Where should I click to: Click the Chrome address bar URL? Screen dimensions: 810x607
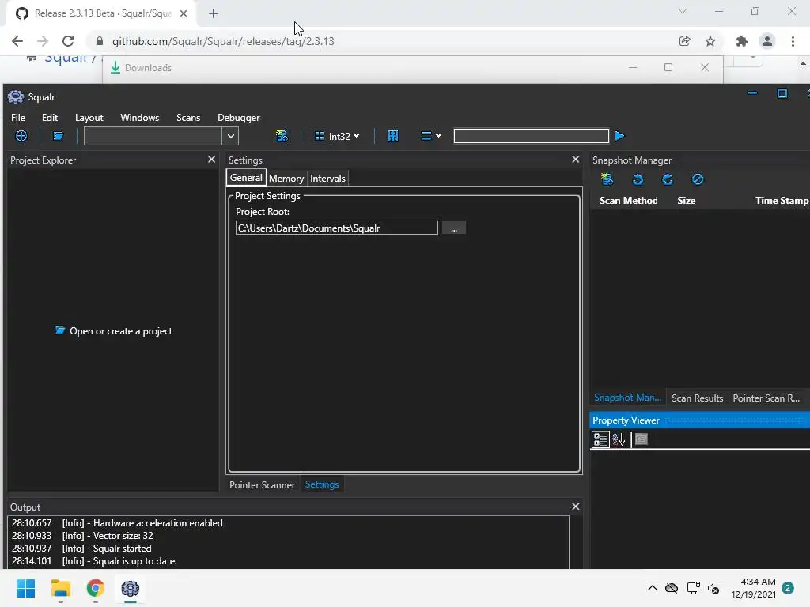223,41
